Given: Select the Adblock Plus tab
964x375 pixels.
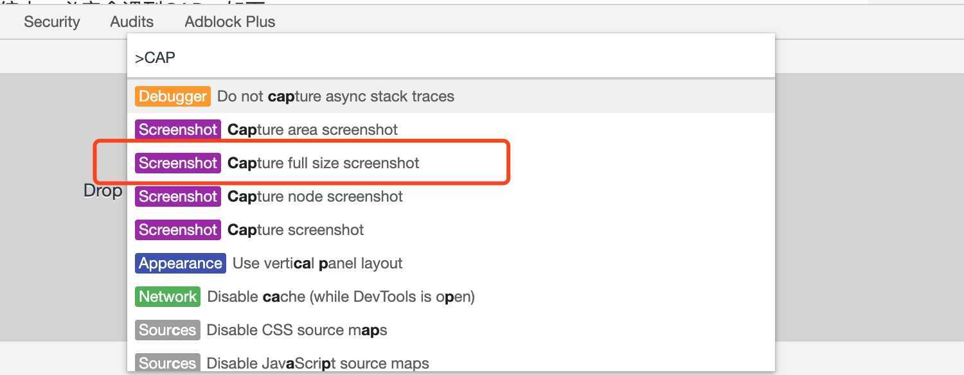Looking at the screenshot, I should coord(229,22).
